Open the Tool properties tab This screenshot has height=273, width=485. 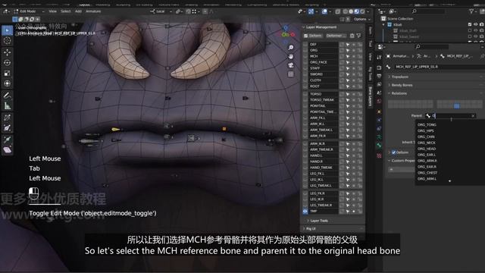coord(379,58)
